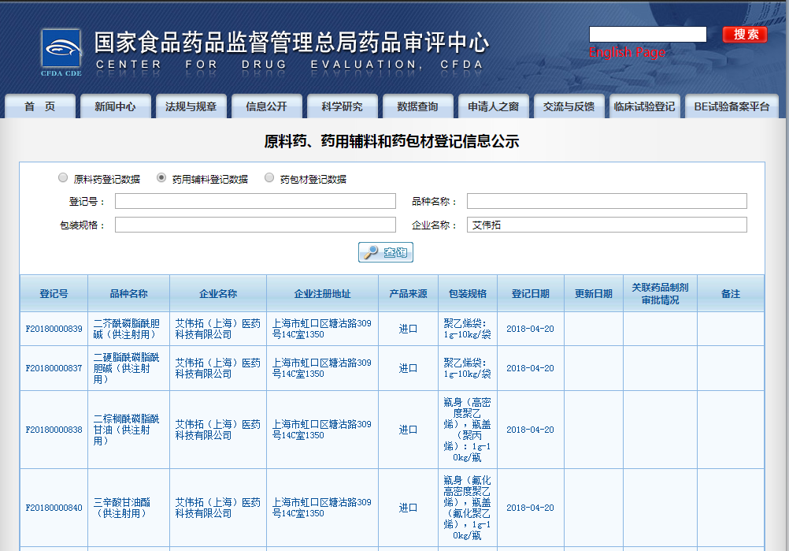The image size is (789, 551).
Task: Click the top search text box
Action: 647,34
